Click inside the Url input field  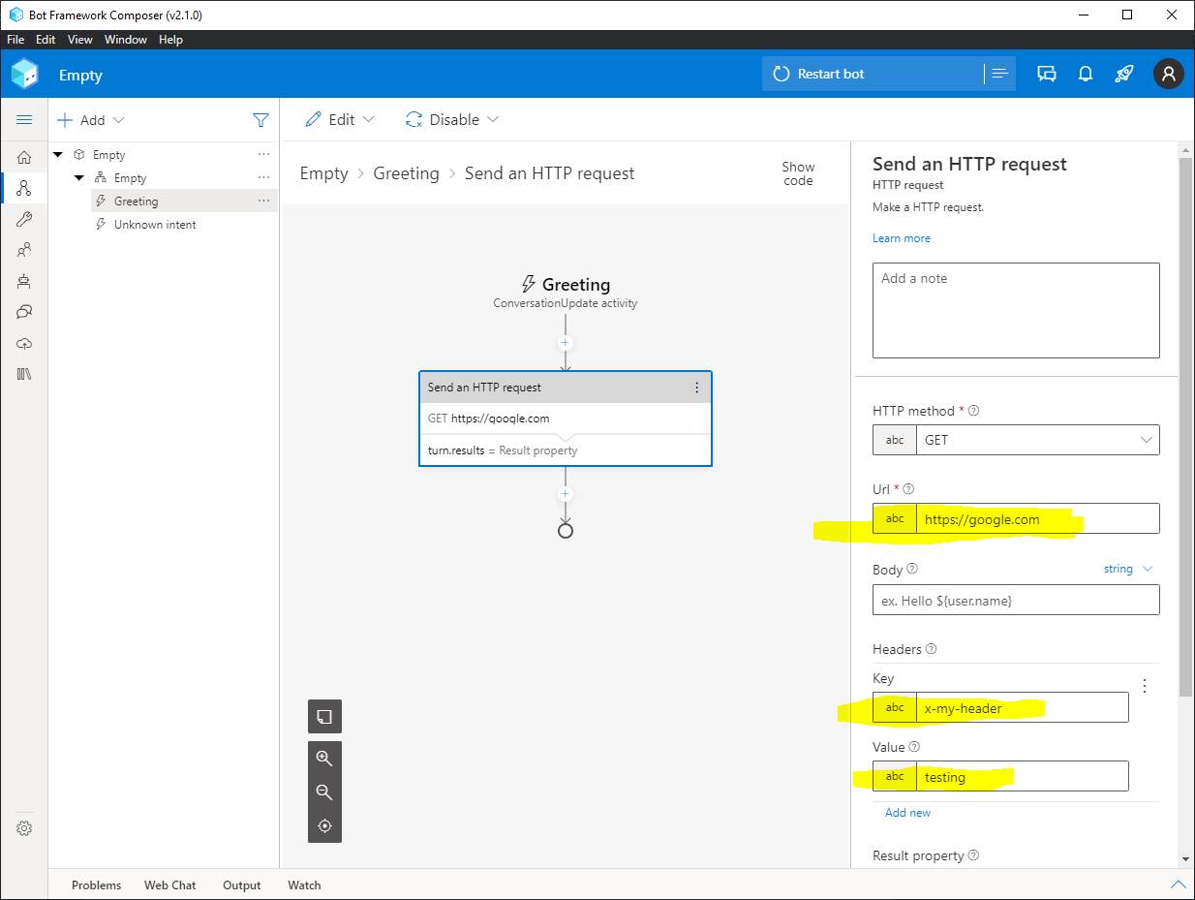[1036, 518]
